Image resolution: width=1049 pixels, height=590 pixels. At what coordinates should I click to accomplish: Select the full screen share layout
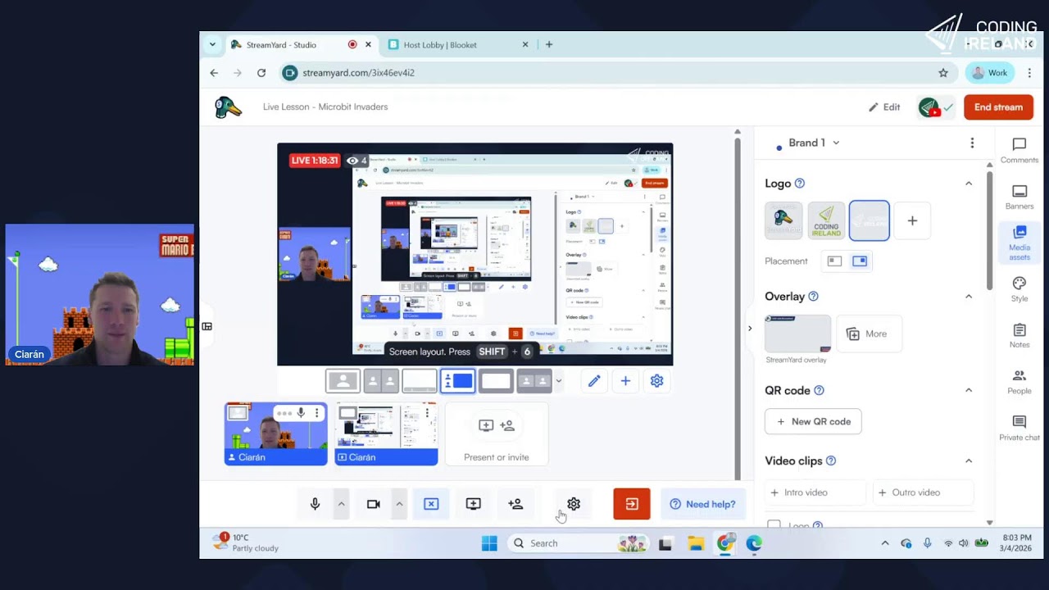pos(496,381)
